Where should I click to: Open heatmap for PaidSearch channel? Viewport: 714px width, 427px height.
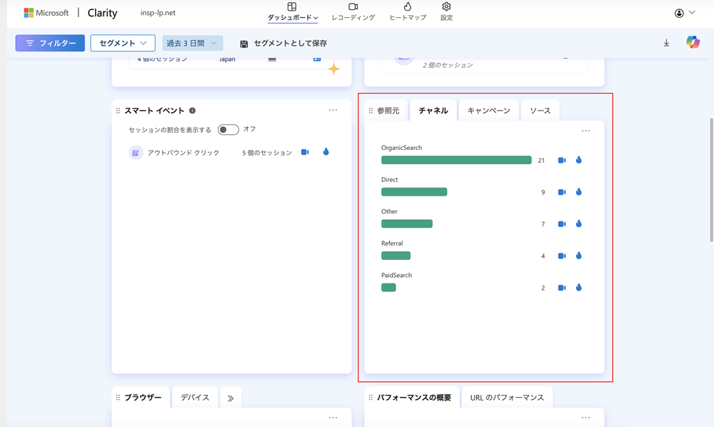pyautogui.click(x=579, y=287)
